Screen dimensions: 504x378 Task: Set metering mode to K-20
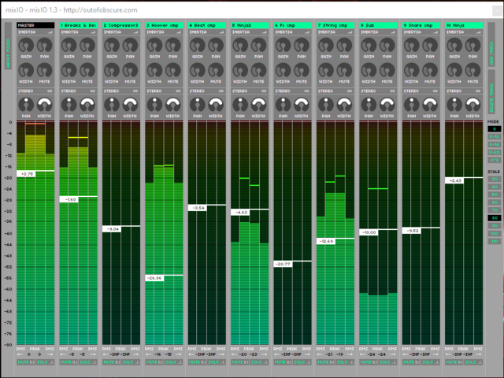pyautogui.click(x=495, y=152)
